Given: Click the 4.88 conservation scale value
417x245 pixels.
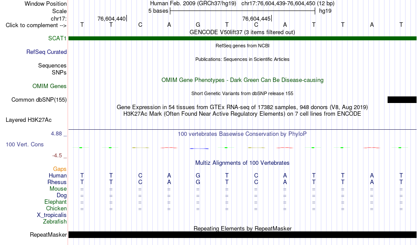Looking at the screenshot, I should (x=56, y=134).
